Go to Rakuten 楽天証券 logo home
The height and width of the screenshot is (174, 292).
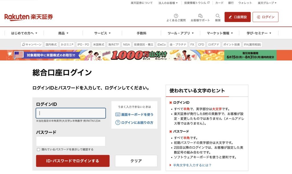click(x=29, y=17)
